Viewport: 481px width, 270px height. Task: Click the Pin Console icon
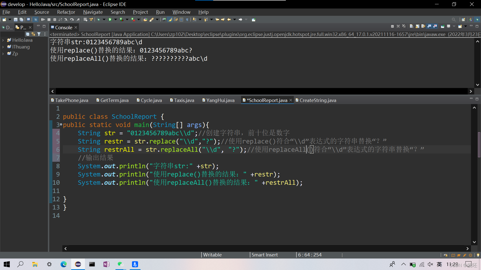(x=442, y=26)
